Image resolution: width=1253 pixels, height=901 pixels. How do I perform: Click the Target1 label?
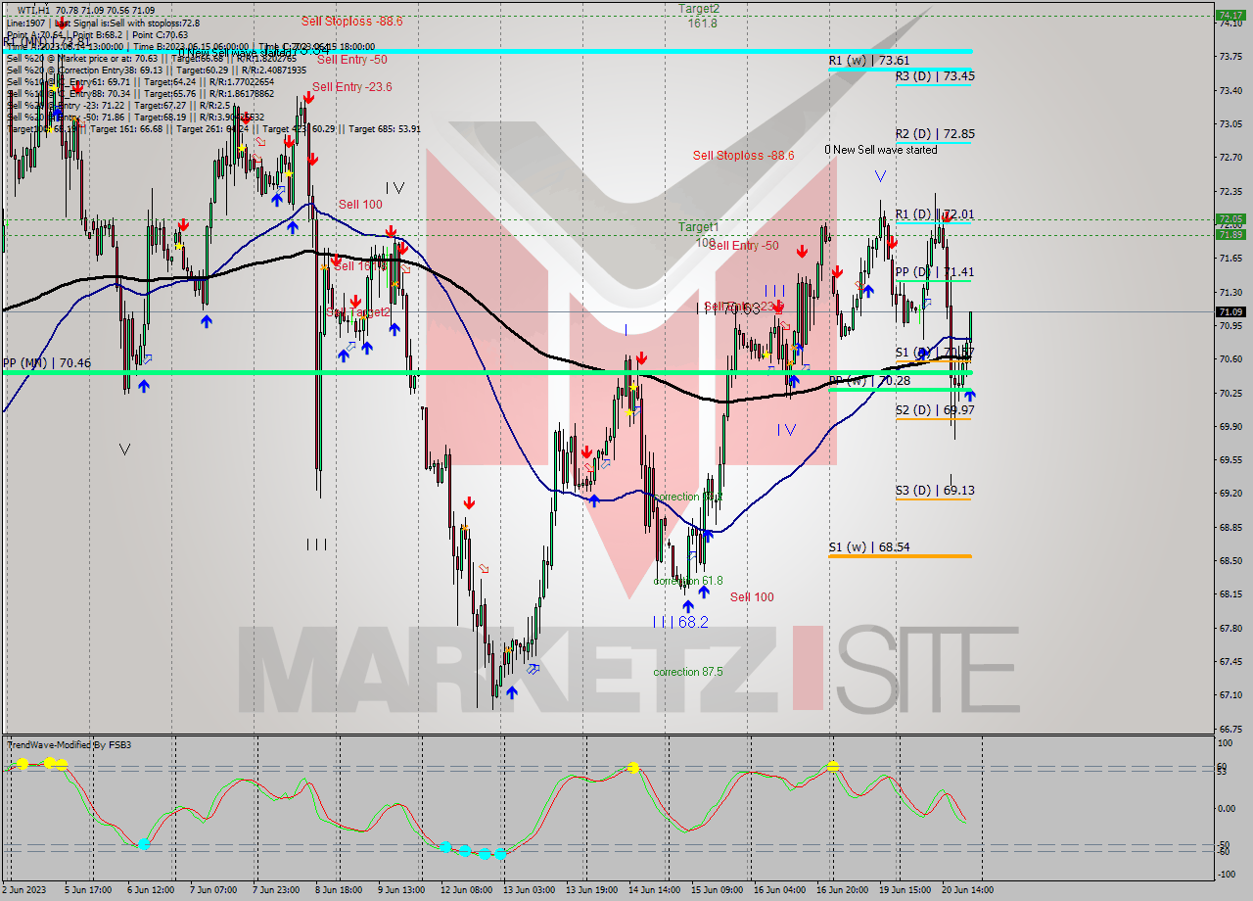pos(699,227)
